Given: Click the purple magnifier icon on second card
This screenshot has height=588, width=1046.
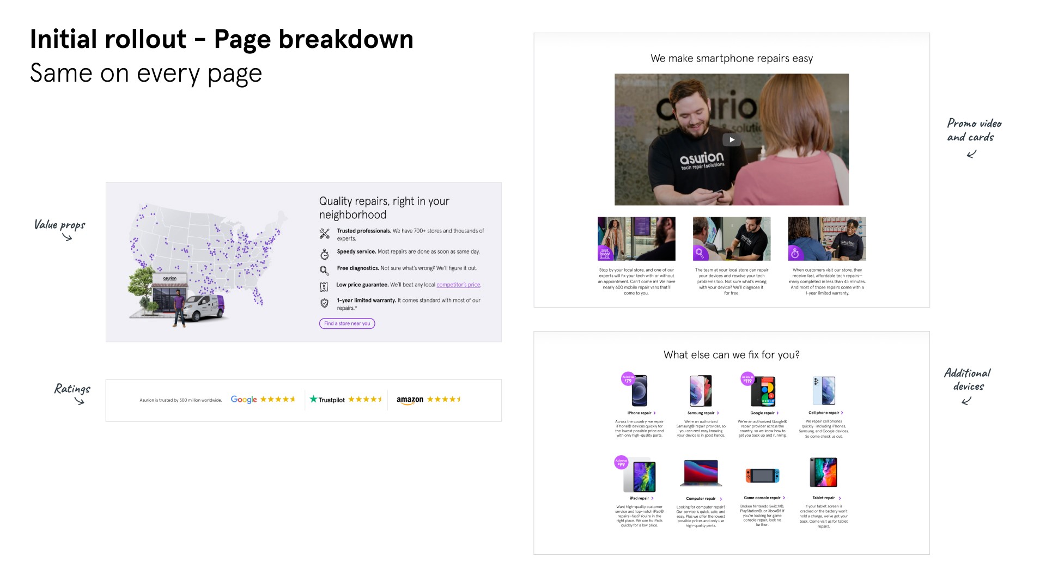Looking at the screenshot, I should point(700,253).
